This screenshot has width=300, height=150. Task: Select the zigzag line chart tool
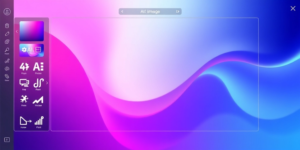click(38, 100)
